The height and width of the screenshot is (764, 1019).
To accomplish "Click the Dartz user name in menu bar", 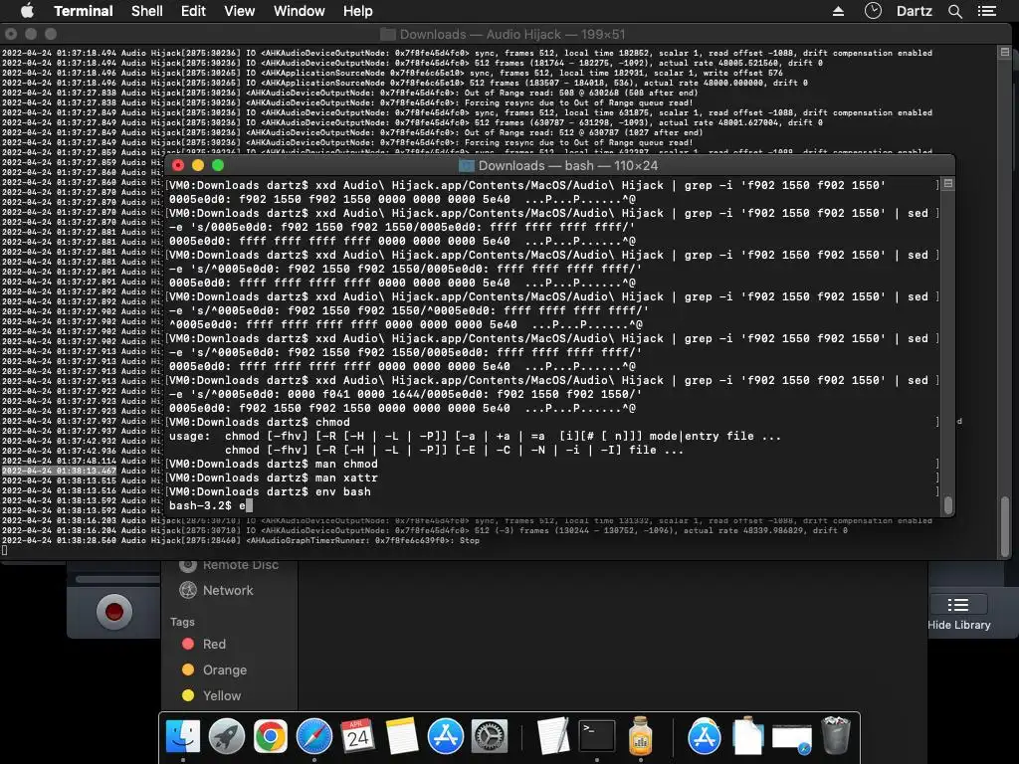I will click(914, 11).
